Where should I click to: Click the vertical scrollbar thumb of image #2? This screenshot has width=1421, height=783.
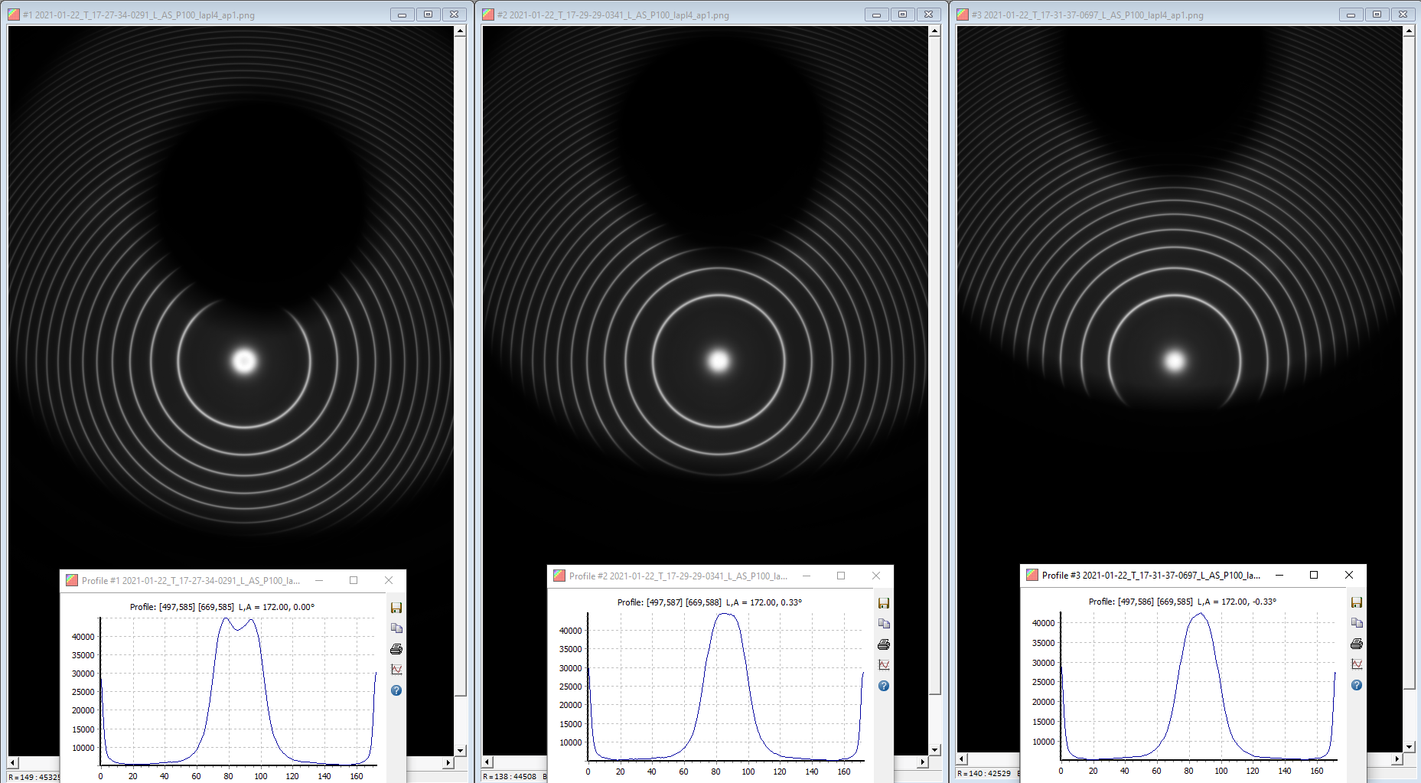point(934,366)
